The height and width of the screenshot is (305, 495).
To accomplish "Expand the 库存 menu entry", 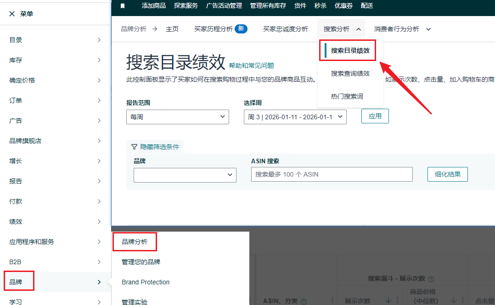I will point(56,60).
